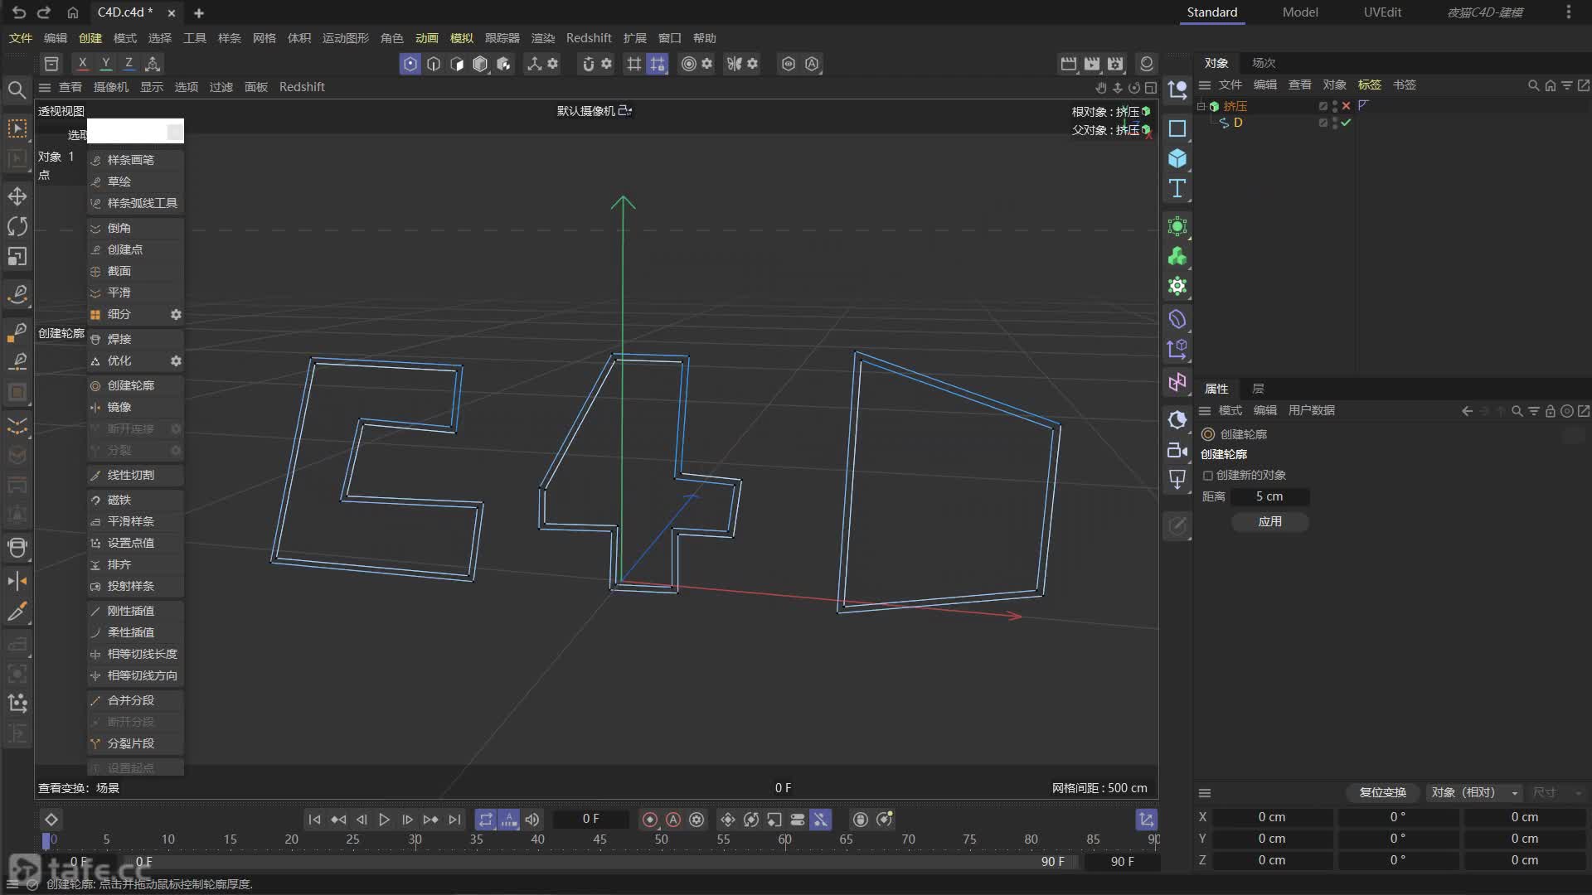
Task: Click the 应用 button
Action: pos(1269,521)
